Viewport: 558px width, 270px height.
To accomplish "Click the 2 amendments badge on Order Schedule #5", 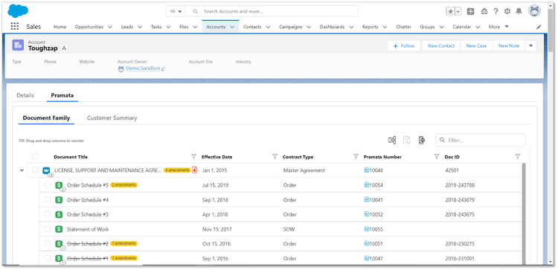I will coord(124,185).
